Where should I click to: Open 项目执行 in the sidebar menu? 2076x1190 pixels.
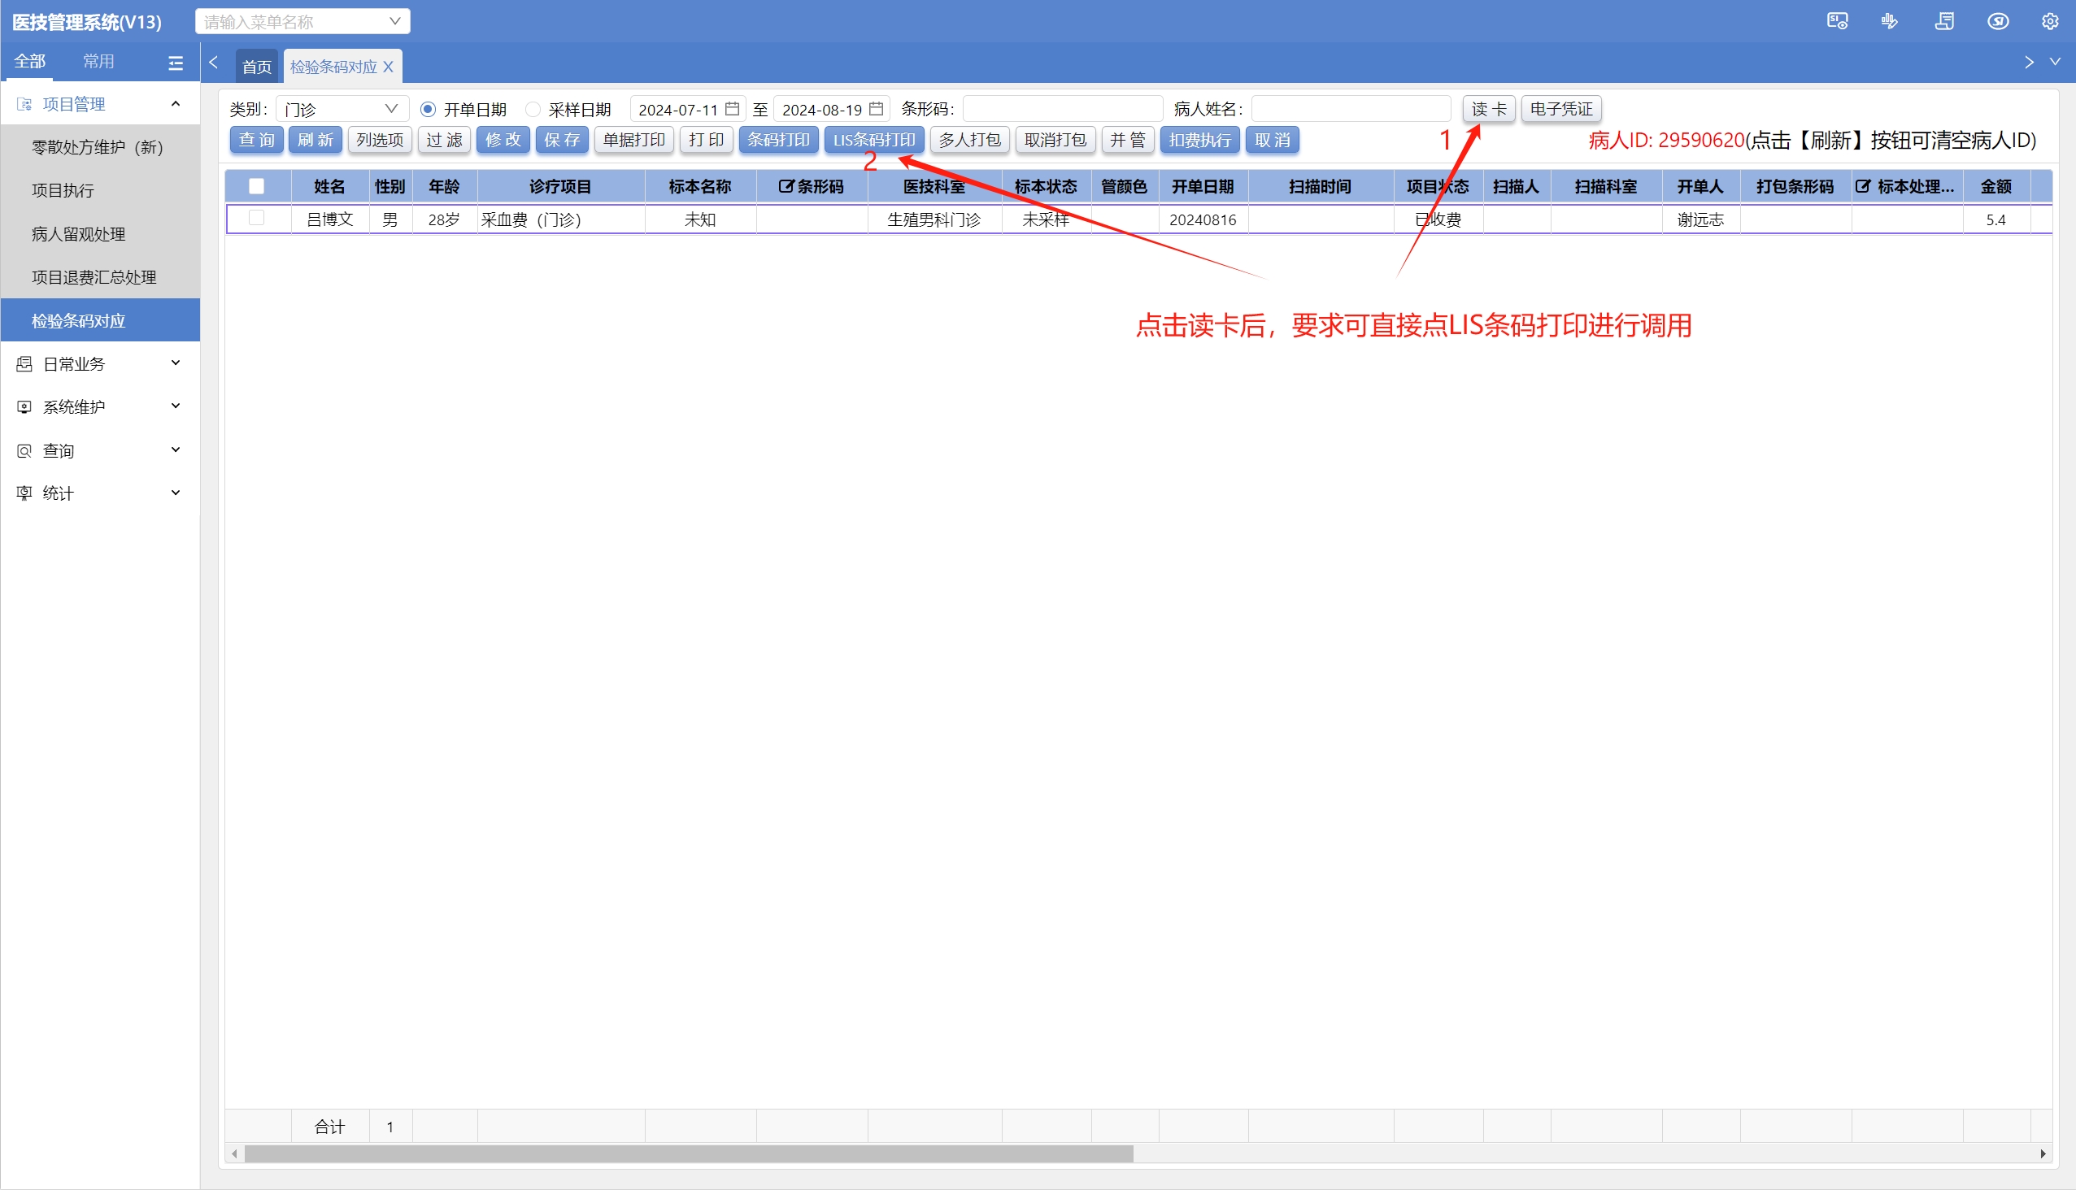(63, 190)
